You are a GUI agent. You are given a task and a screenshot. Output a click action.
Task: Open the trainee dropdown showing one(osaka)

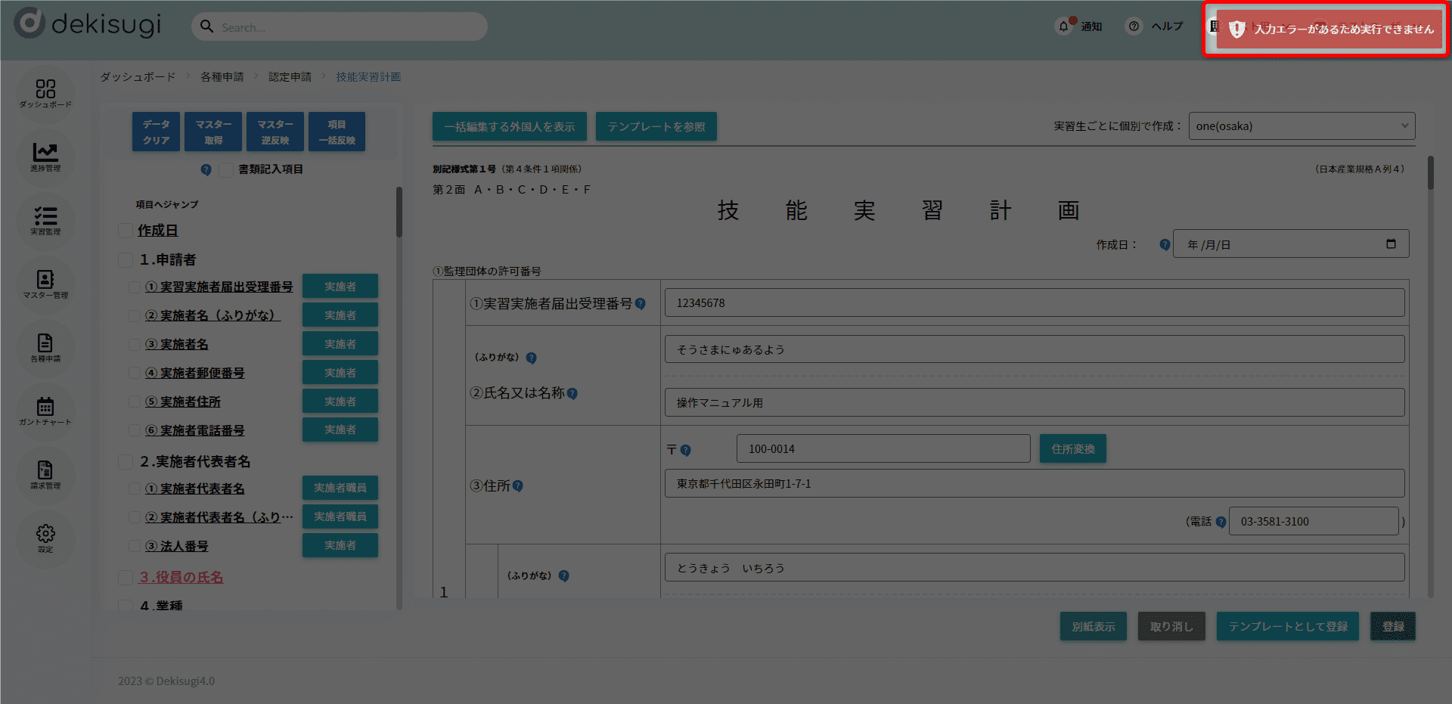[x=1302, y=126]
